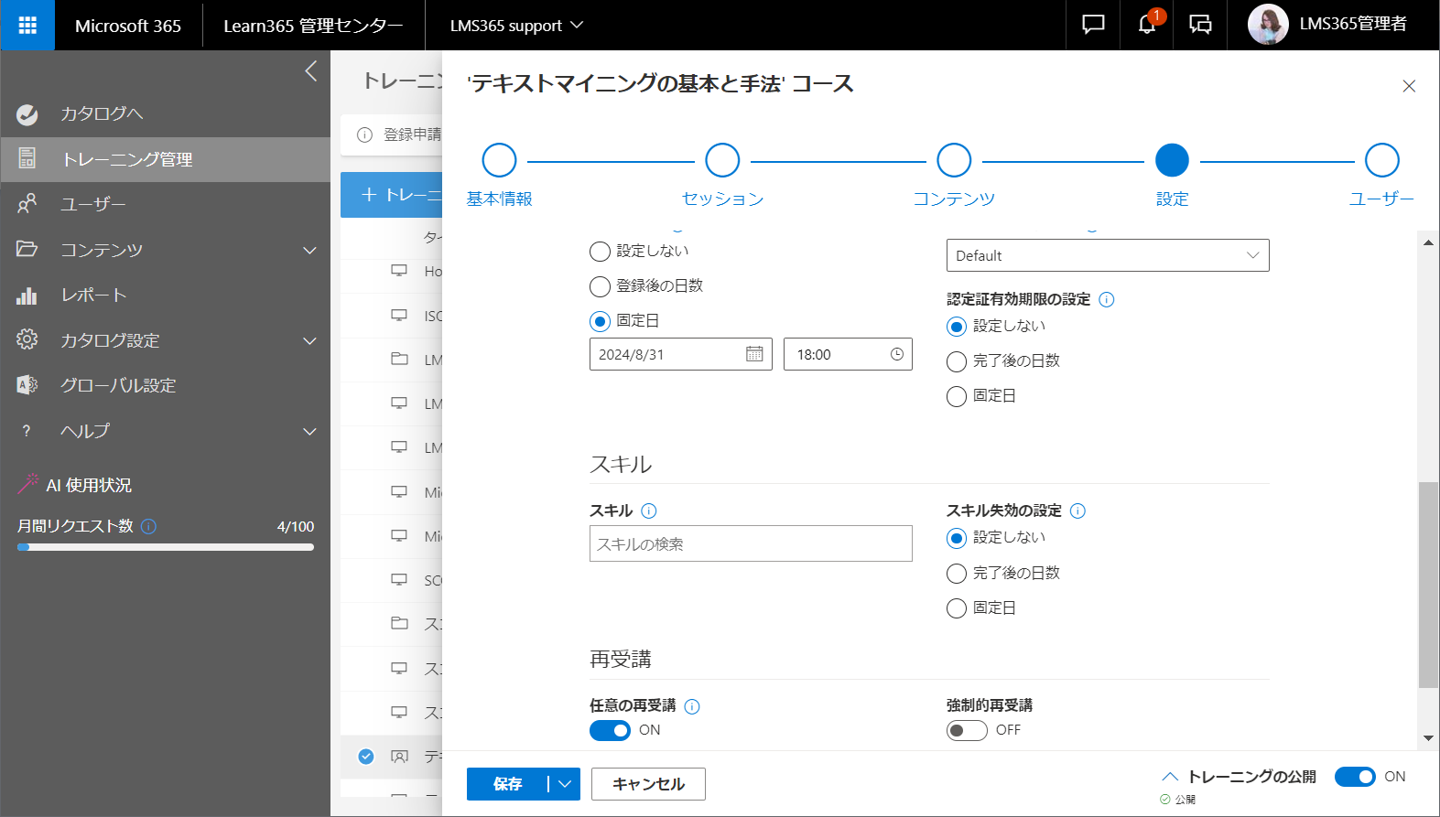Viewport: 1440px width, 817px height.
Task: Select 固定日 under 認定証有効期限の設定
Action: pyautogui.click(x=957, y=396)
